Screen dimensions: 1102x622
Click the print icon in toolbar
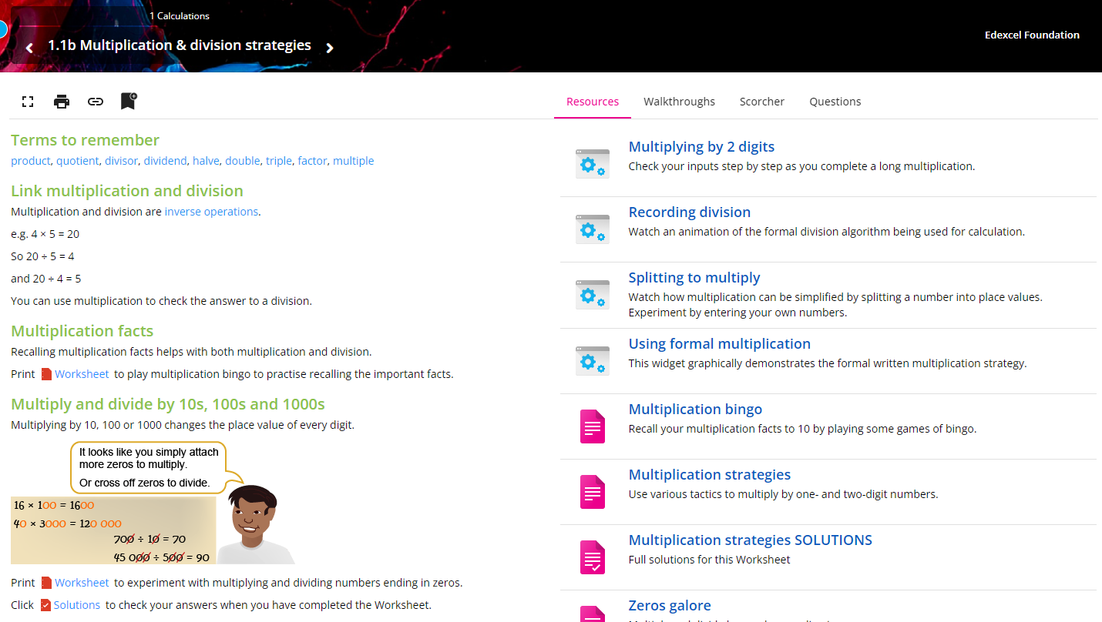point(62,102)
